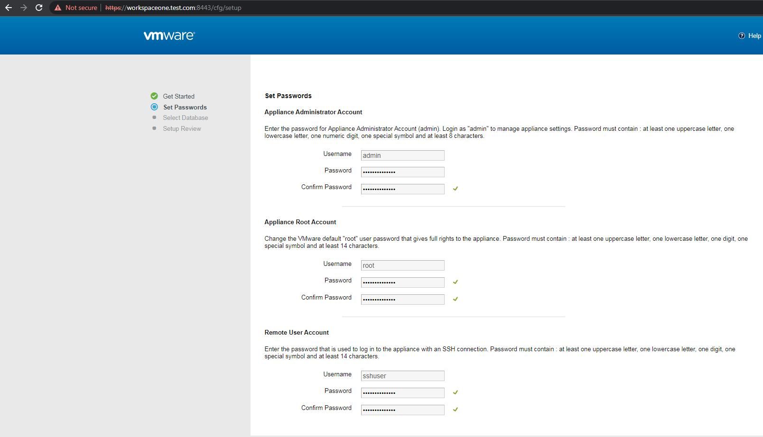
Task: Select the Select Database step
Action: click(186, 118)
